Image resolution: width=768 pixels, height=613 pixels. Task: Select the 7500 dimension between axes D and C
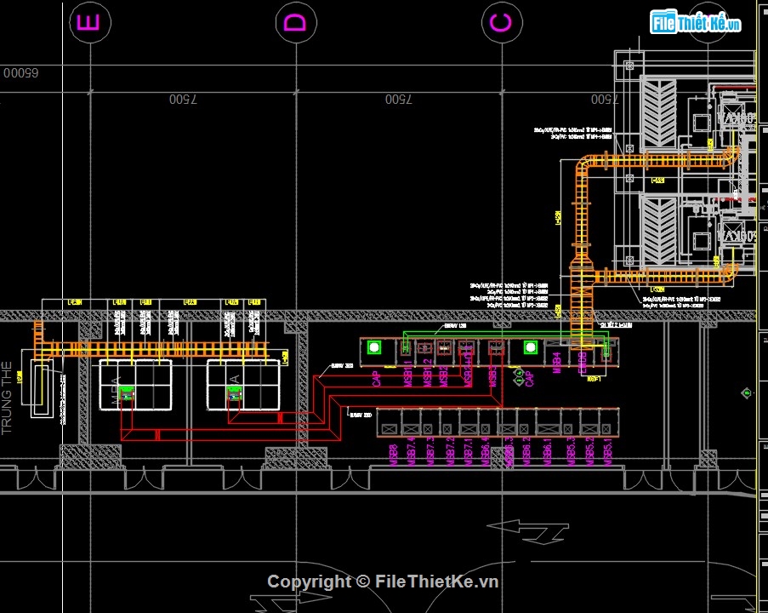397,100
